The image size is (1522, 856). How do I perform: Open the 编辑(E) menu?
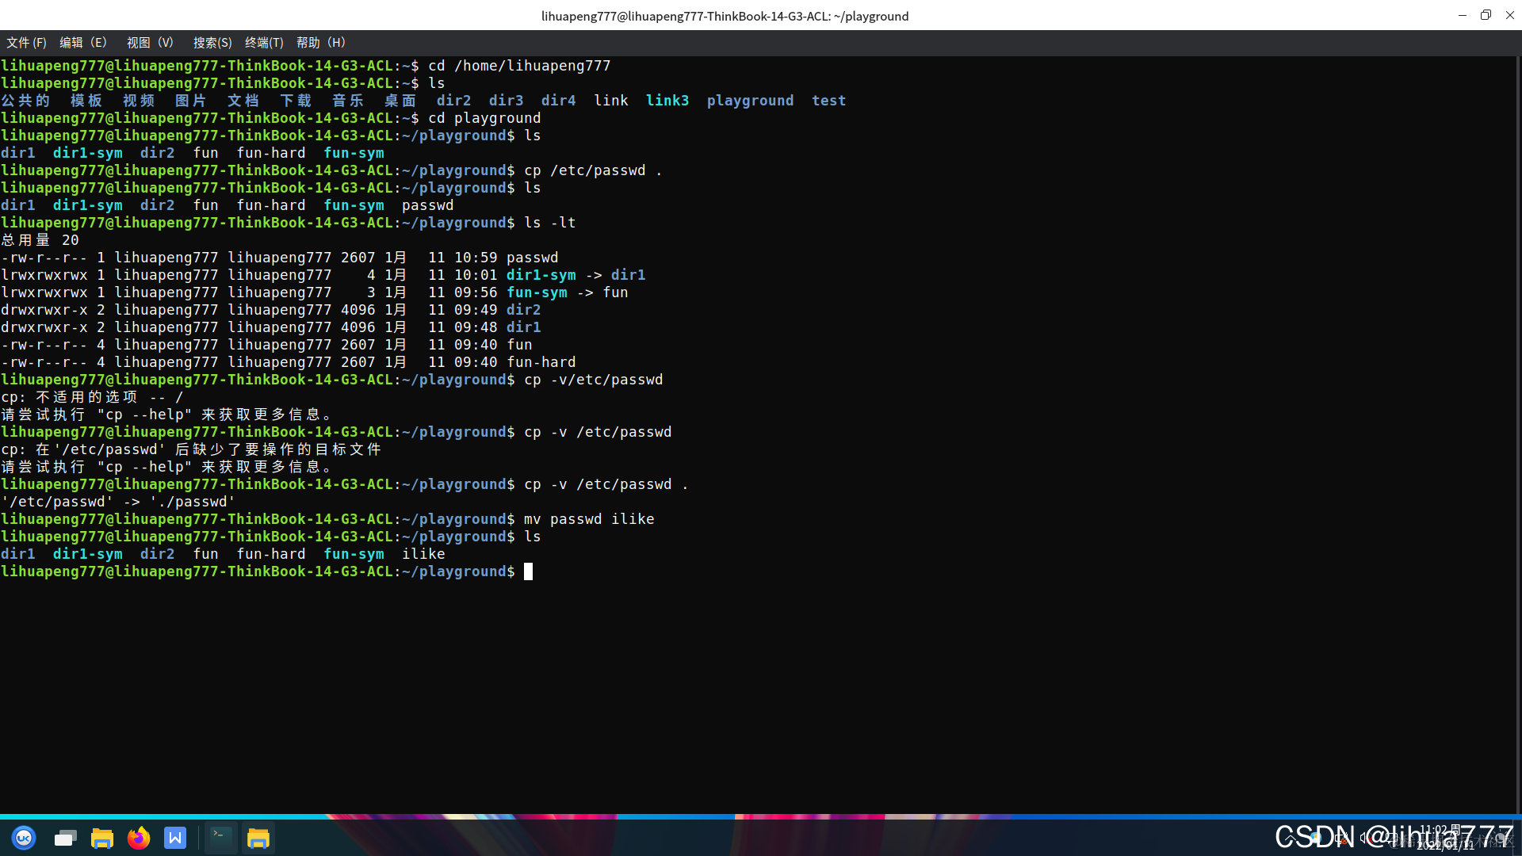[x=82, y=43]
